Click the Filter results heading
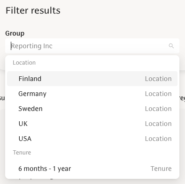 click(x=33, y=10)
